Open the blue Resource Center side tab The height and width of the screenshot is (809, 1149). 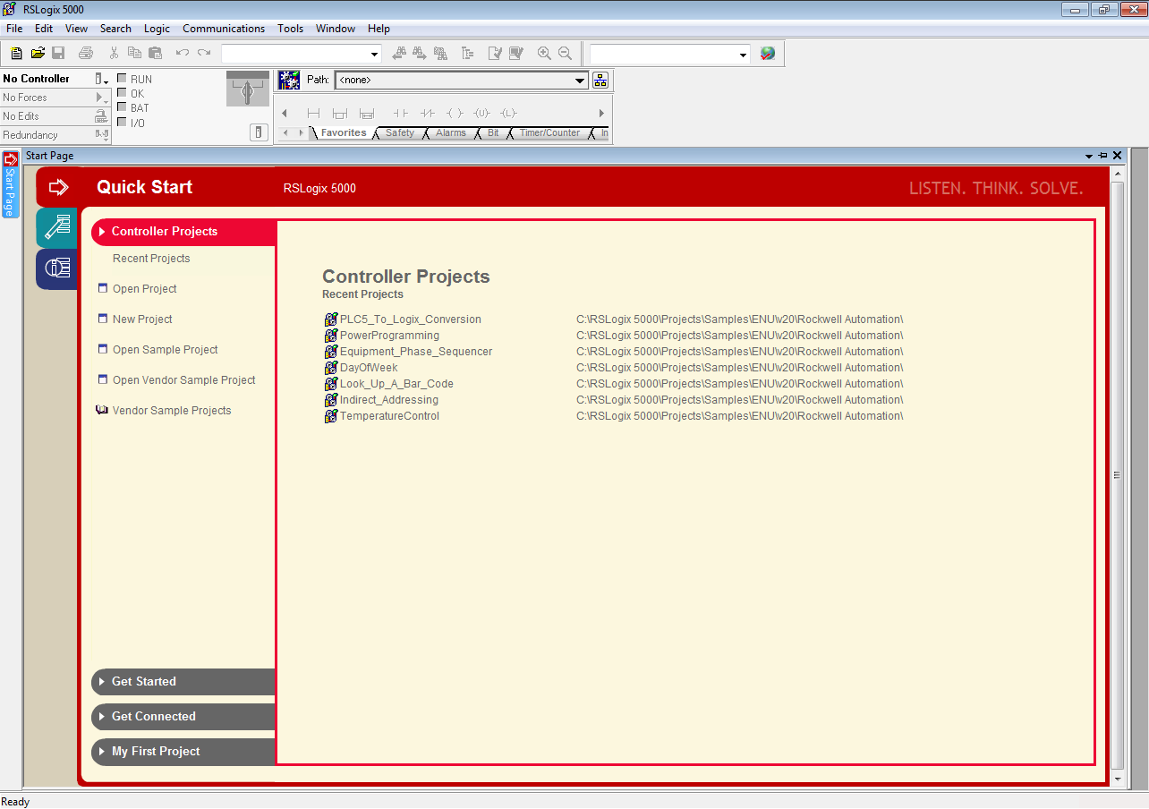57,268
